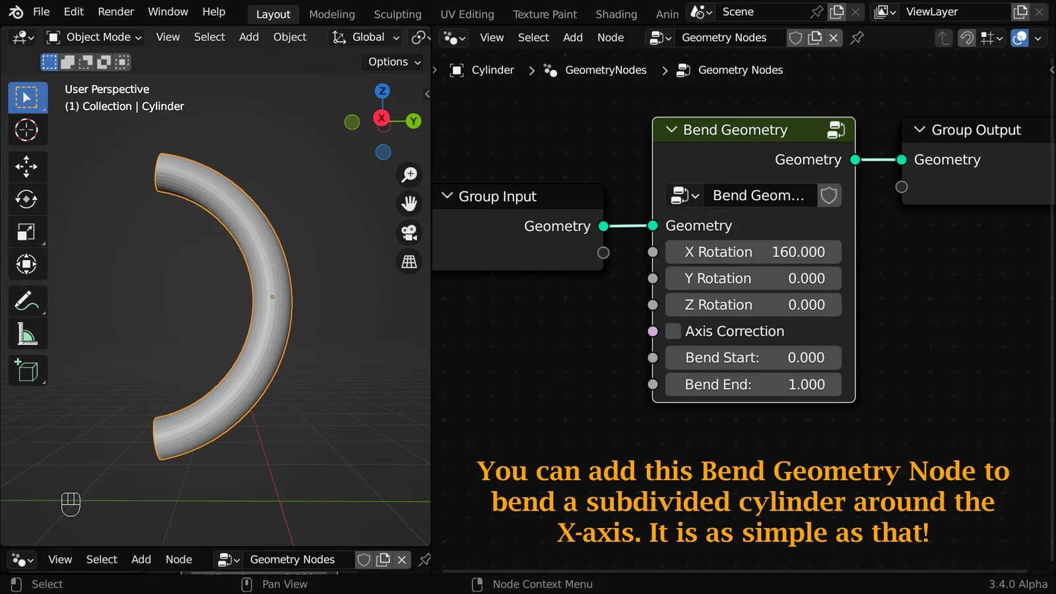
Task: Select the Annotate tool
Action: point(27,301)
